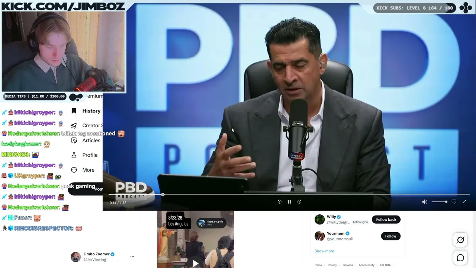Image resolution: width=476 pixels, height=268 pixels.
Task: Click Willy's display name
Action: [331, 217]
